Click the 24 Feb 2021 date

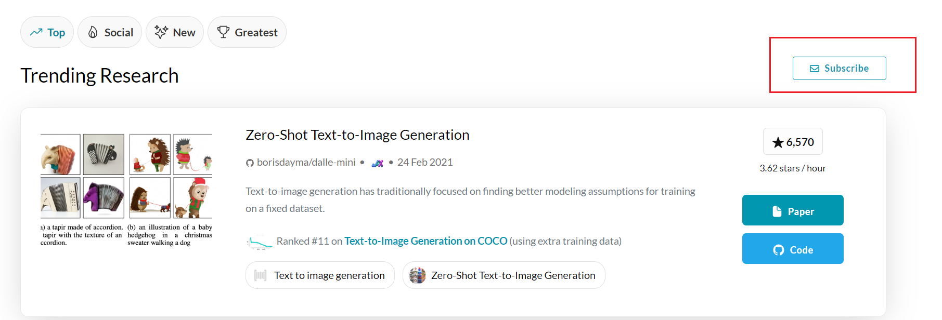point(425,163)
